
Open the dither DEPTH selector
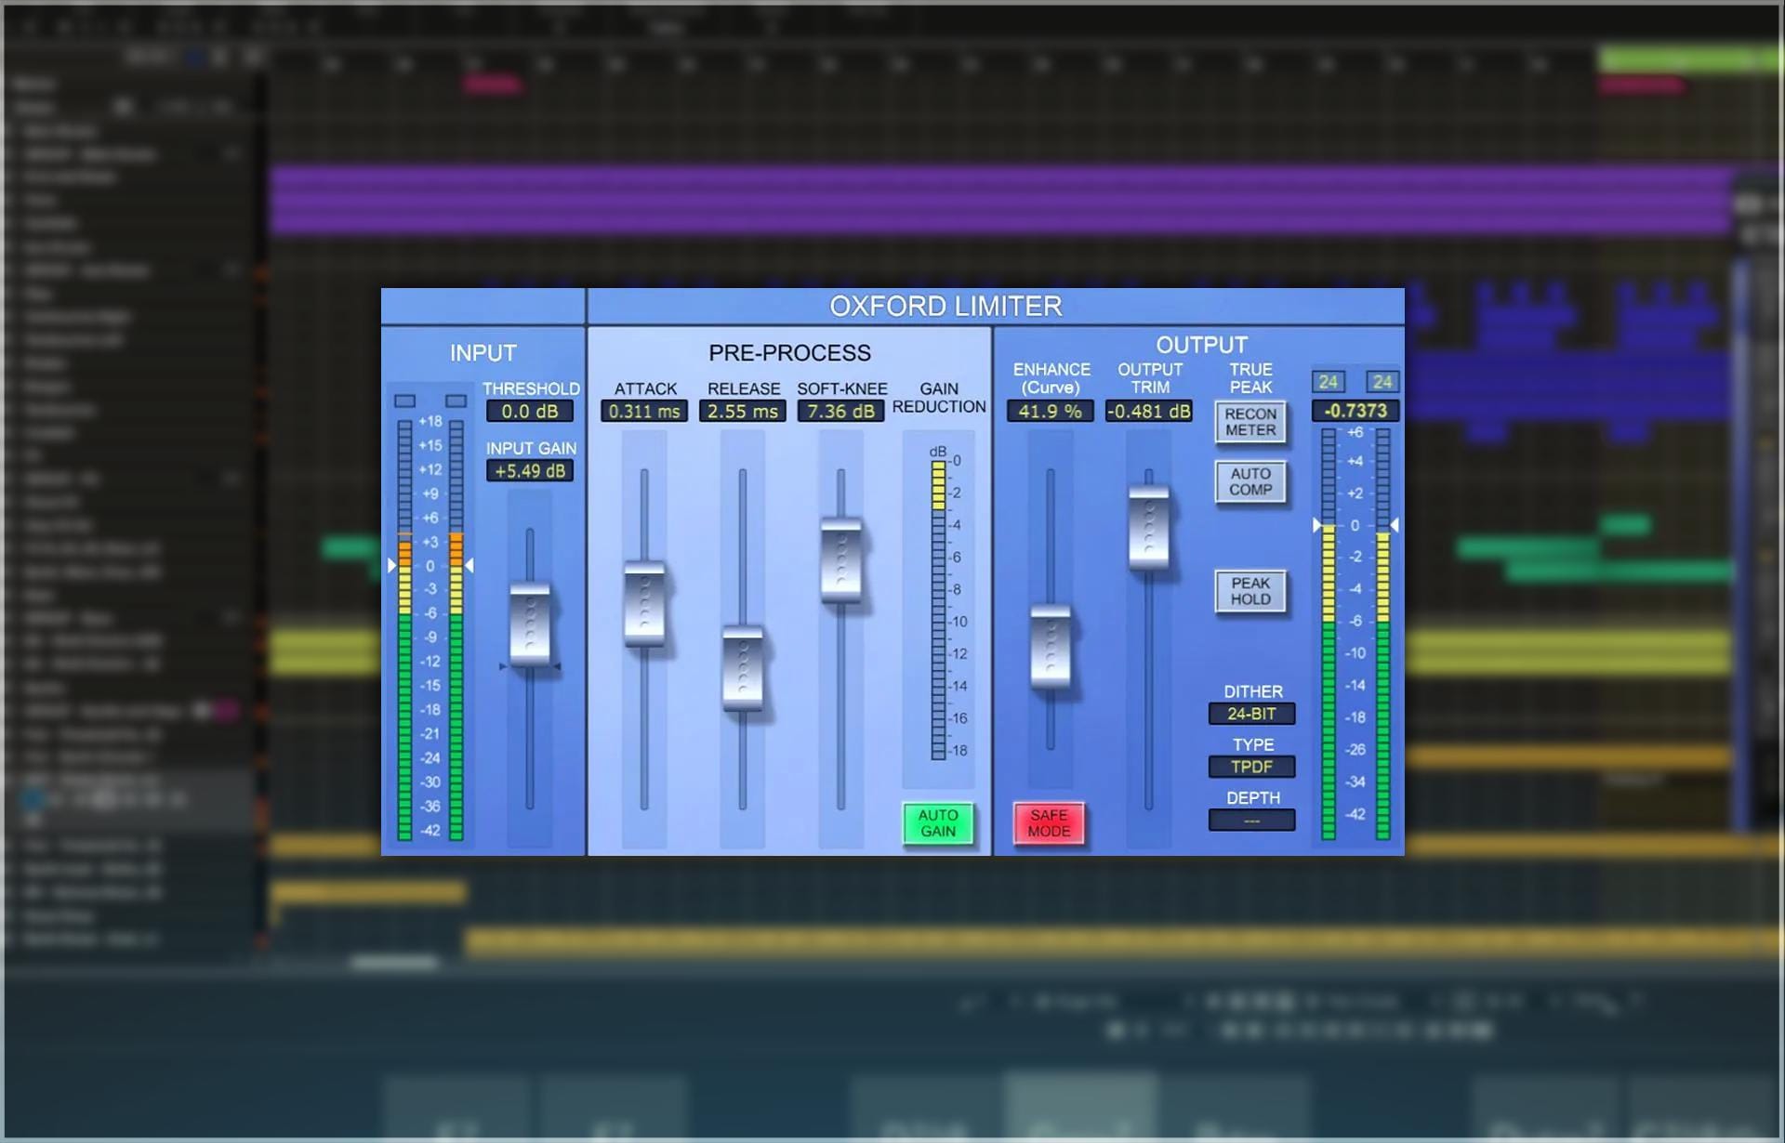(1251, 820)
